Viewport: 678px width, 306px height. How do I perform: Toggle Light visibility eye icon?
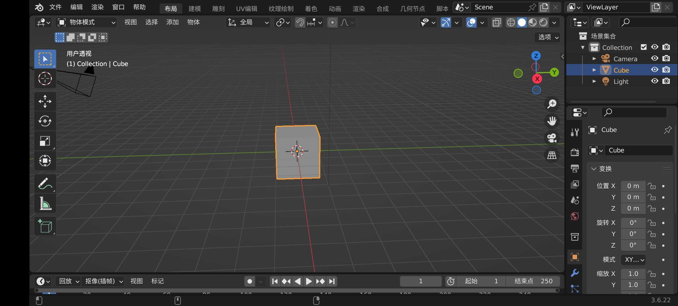coord(654,81)
